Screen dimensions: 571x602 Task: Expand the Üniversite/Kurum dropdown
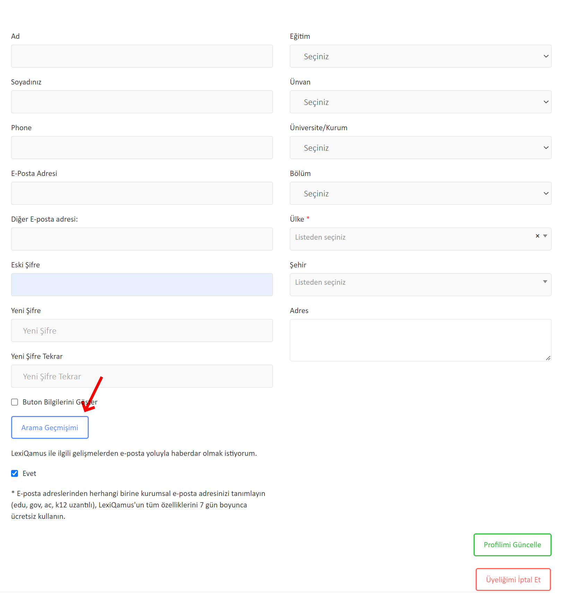tap(420, 148)
